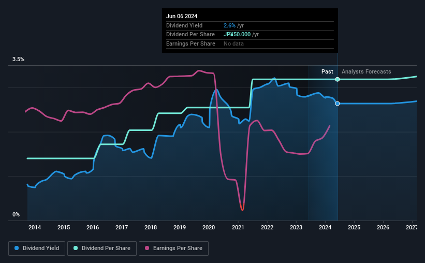Toggle the Earnings Per Share legend button
Image resolution: width=425 pixels, height=263 pixels.
[174, 249]
